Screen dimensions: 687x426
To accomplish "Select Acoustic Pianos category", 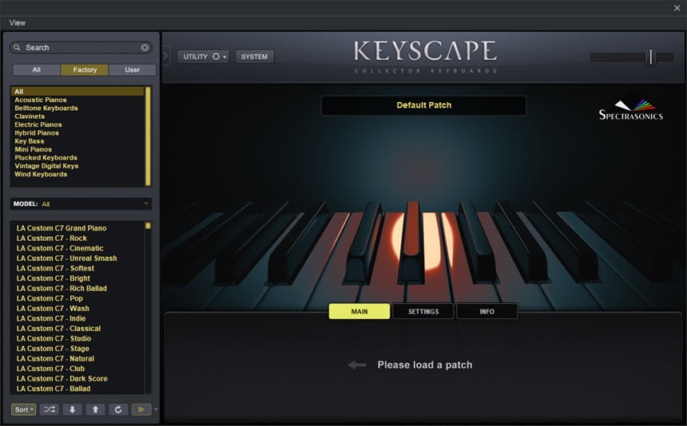I will click(41, 100).
